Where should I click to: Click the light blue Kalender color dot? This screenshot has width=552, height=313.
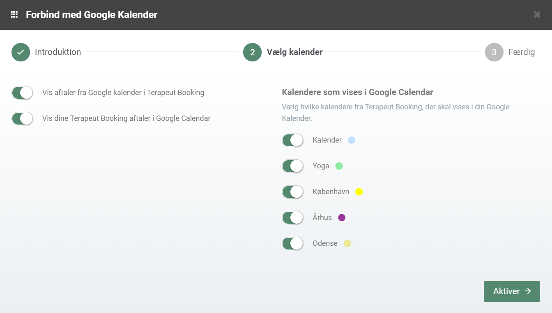pyautogui.click(x=351, y=140)
